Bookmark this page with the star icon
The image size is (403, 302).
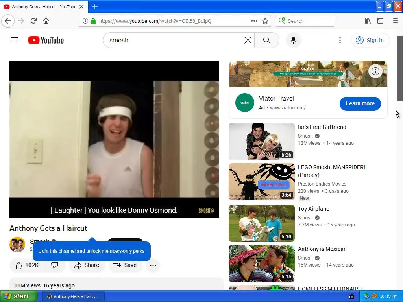pyautogui.click(x=265, y=21)
